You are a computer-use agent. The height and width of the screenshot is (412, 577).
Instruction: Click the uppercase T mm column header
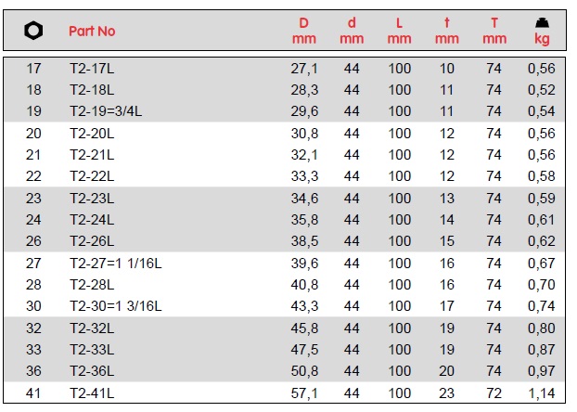click(494, 31)
